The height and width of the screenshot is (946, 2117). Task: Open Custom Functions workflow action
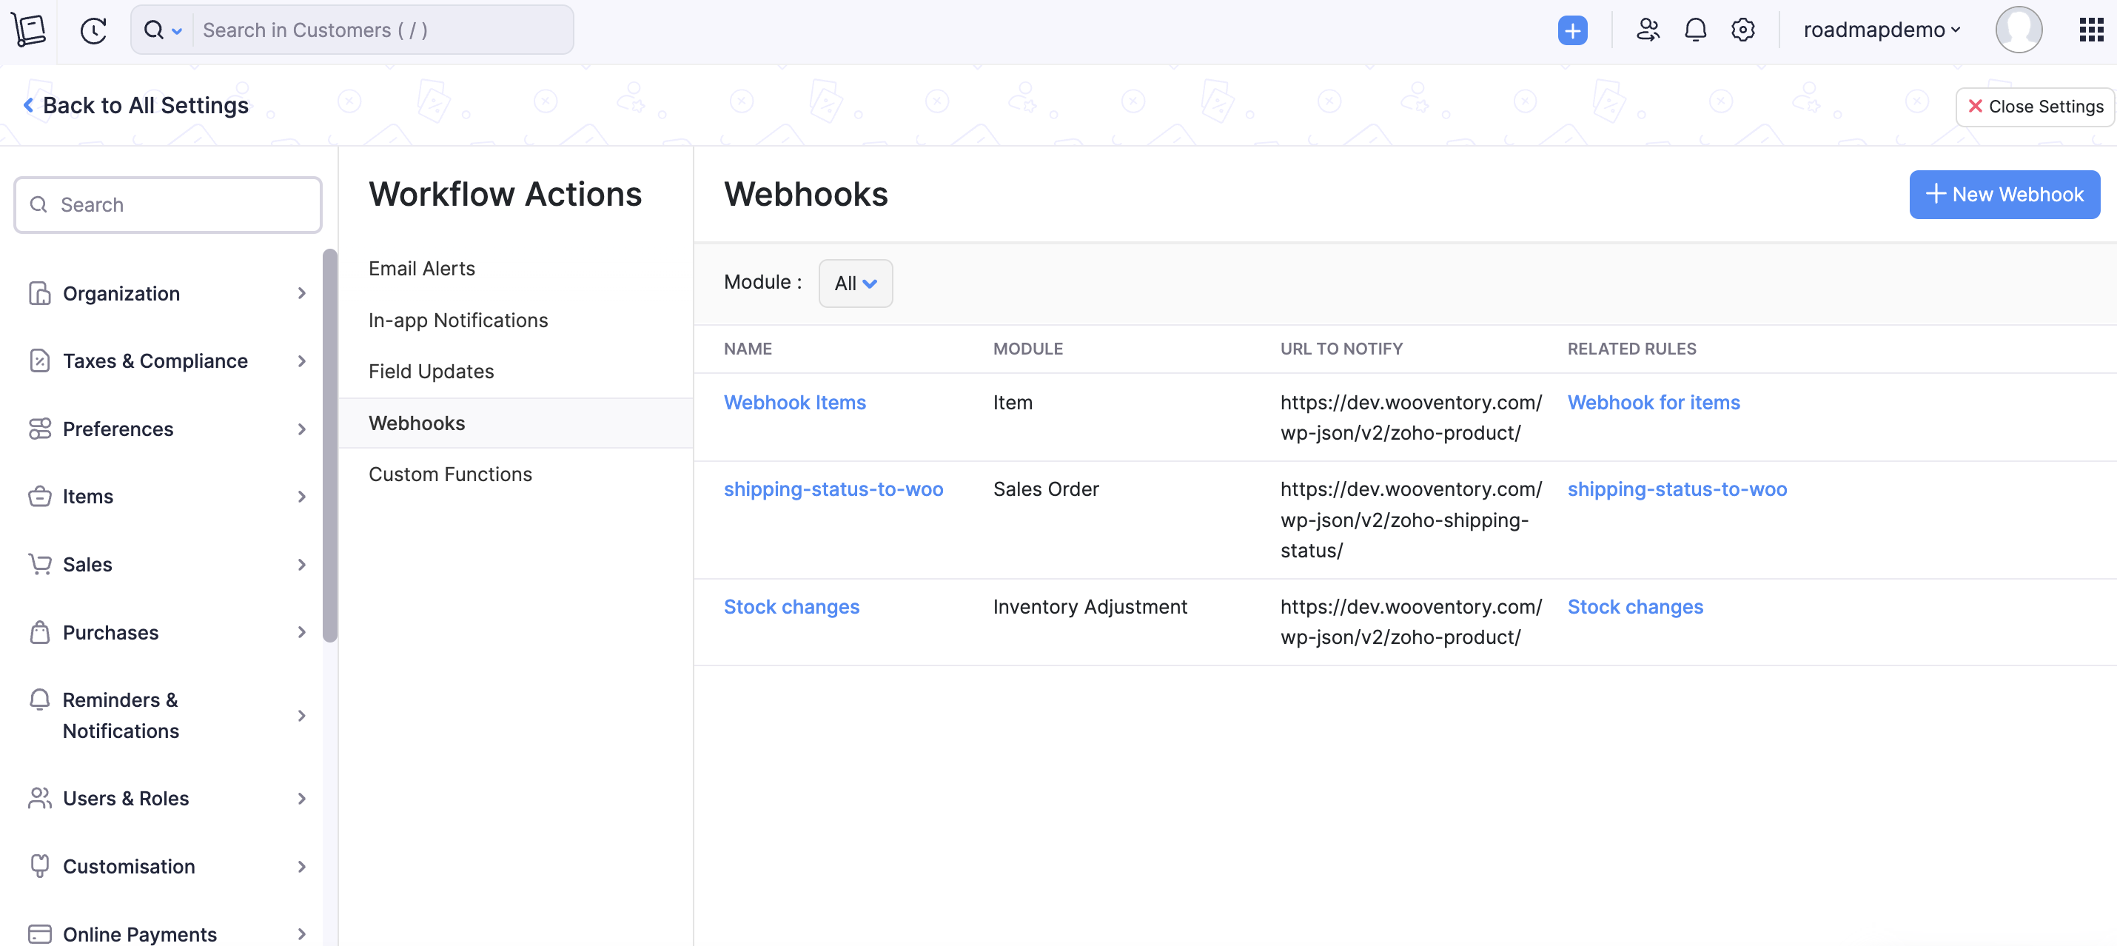[x=449, y=474]
